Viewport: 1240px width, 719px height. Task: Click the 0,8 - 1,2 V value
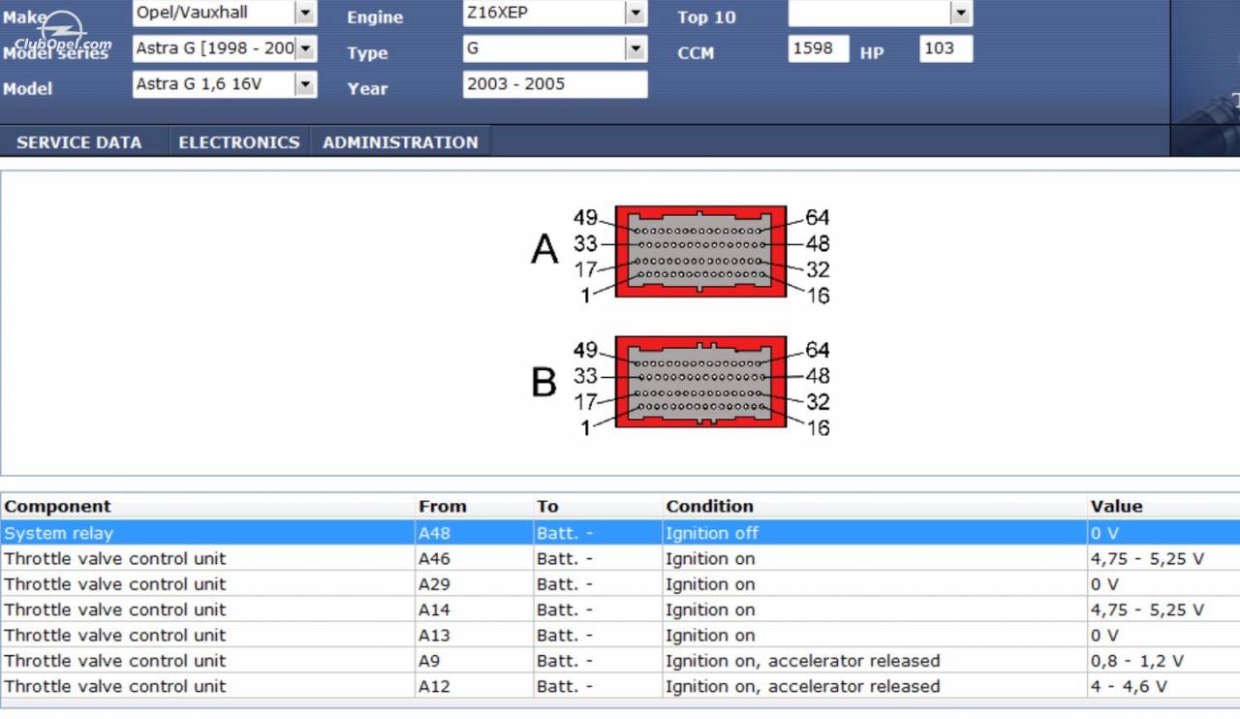coord(1137,661)
